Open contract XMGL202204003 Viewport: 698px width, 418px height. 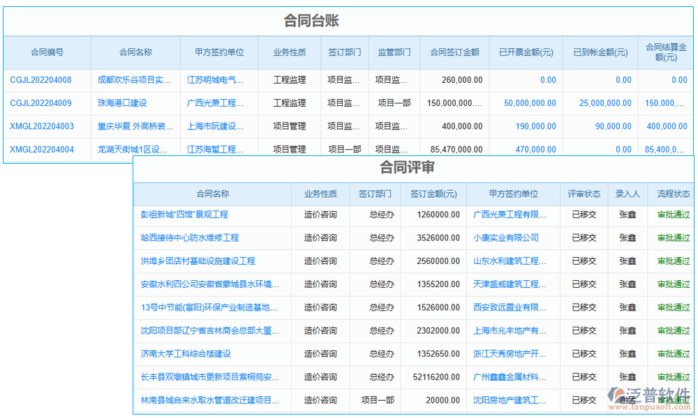pos(41,126)
